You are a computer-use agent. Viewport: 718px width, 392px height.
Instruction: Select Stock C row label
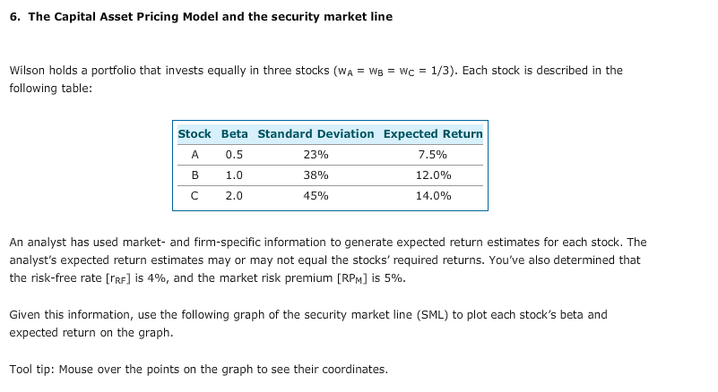pos(195,196)
